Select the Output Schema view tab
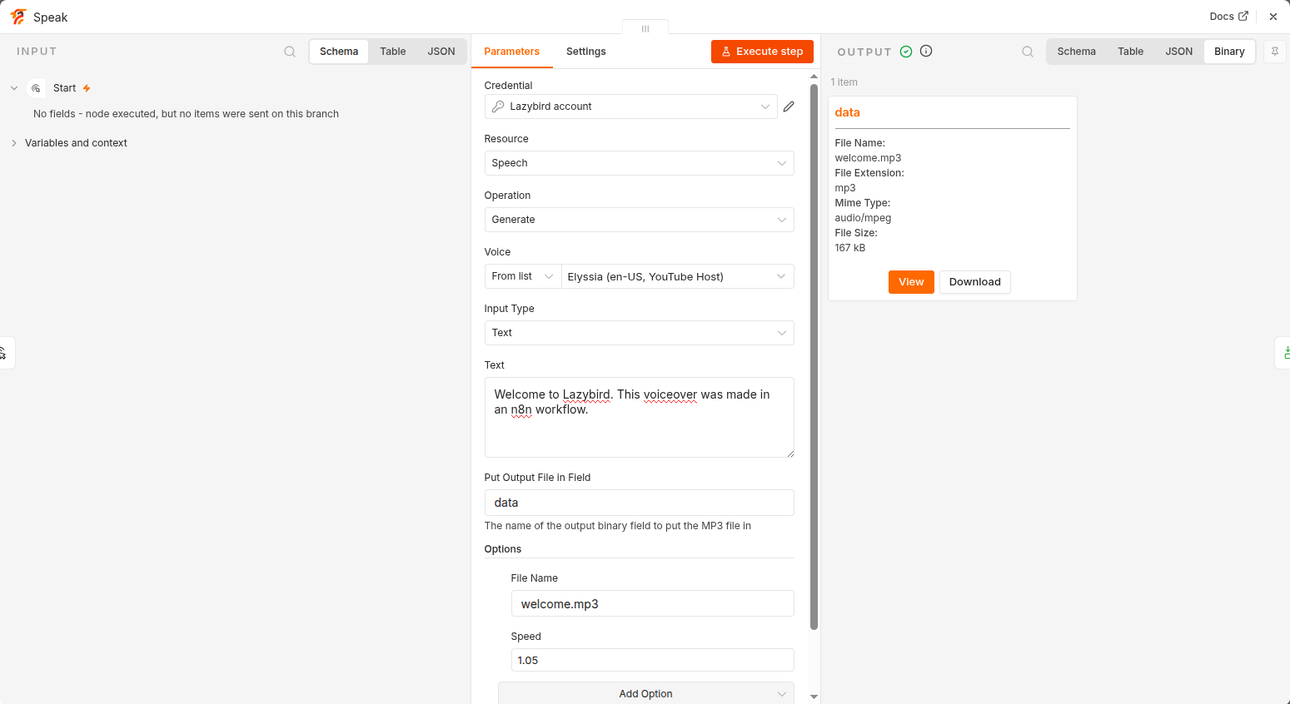 click(x=1077, y=52)
